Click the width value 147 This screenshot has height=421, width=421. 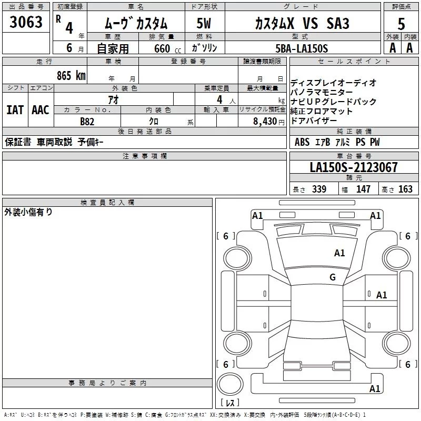[x=363, y=189]
